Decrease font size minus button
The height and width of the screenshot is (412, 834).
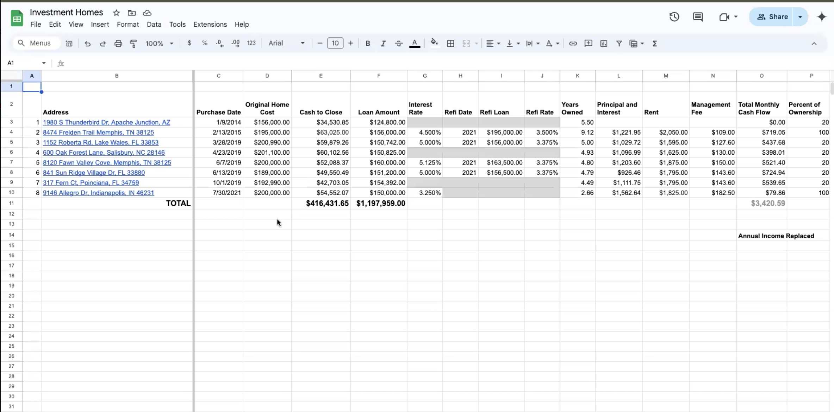(x=320, y=43)
